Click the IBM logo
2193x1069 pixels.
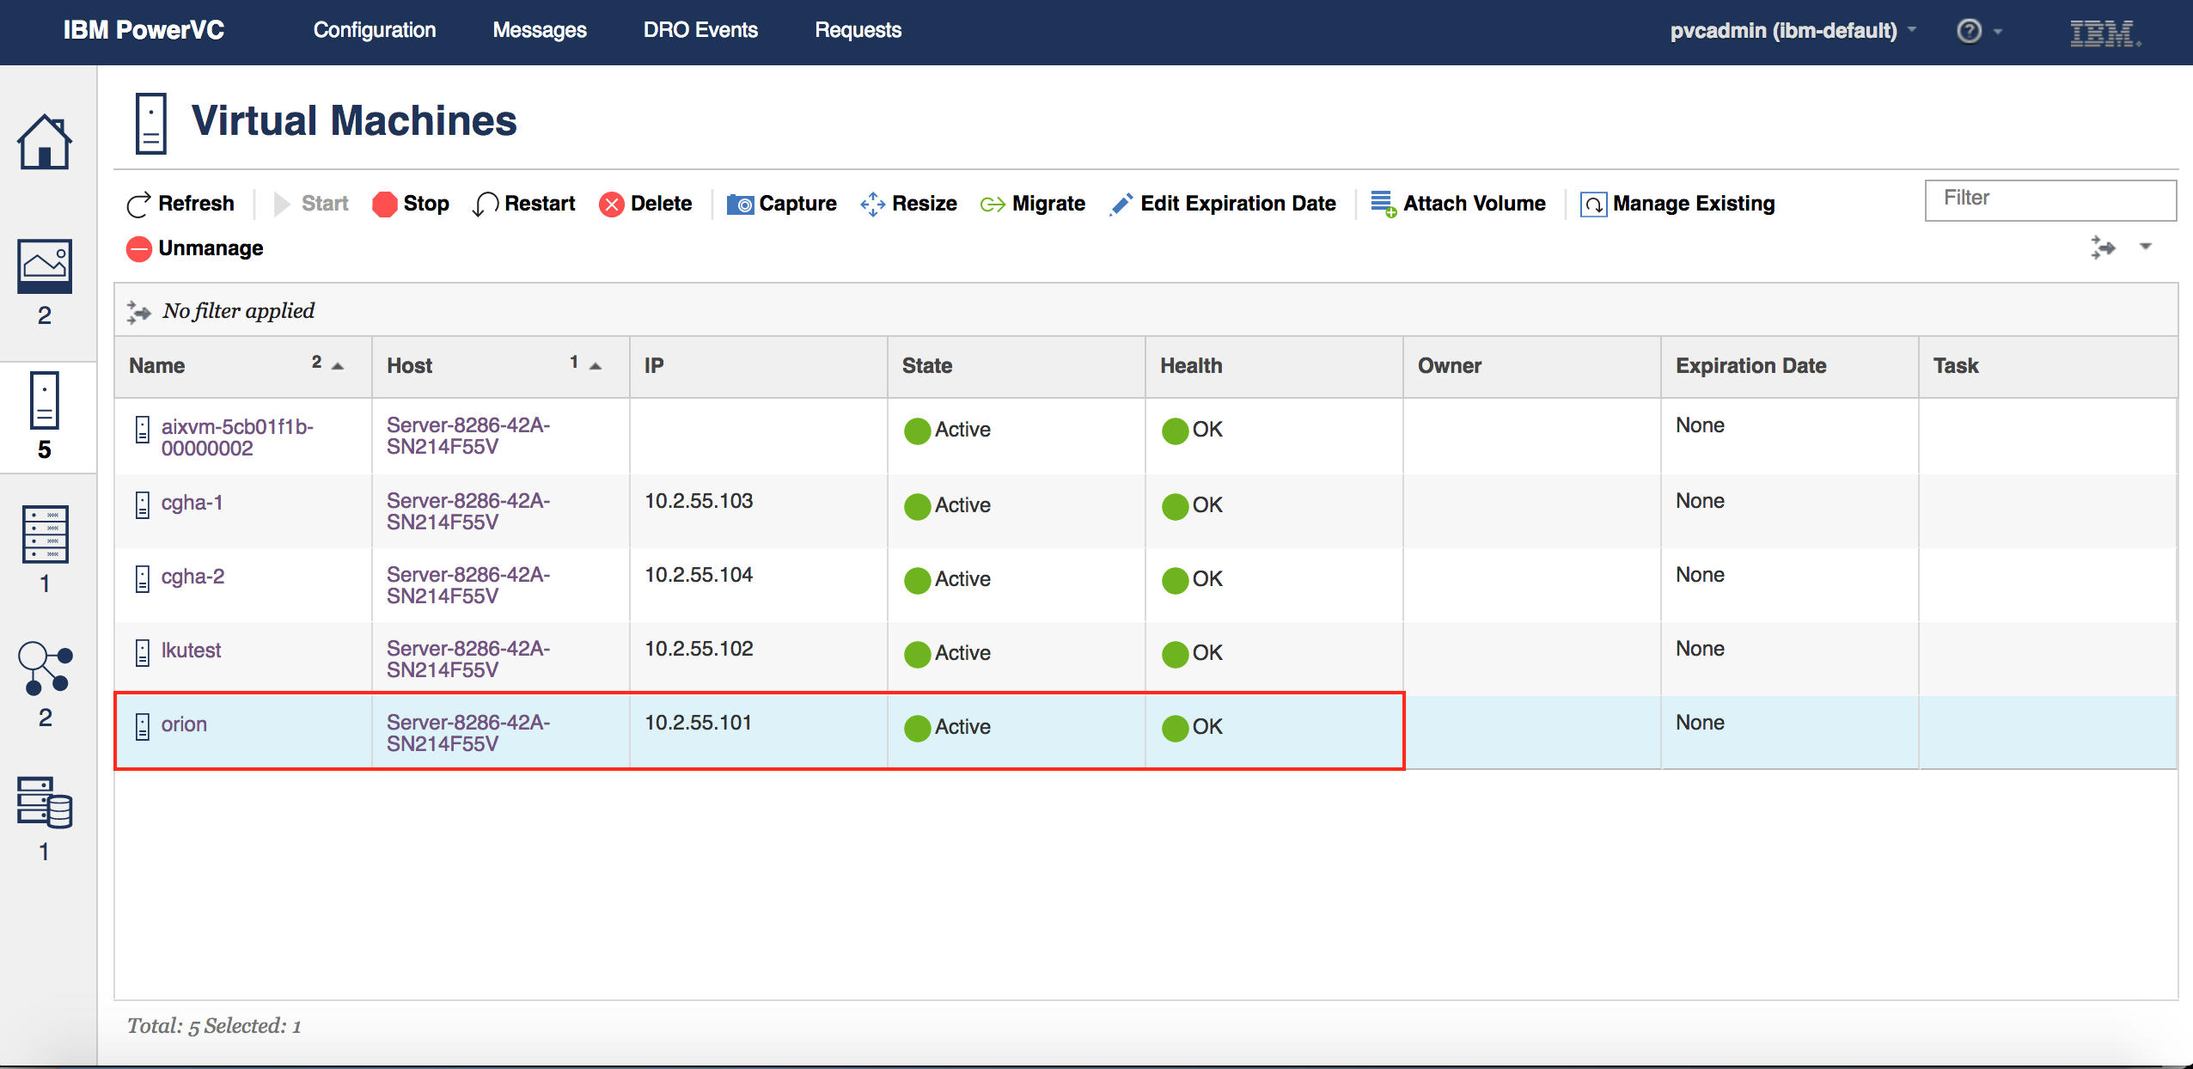(x=2104, y=33)
